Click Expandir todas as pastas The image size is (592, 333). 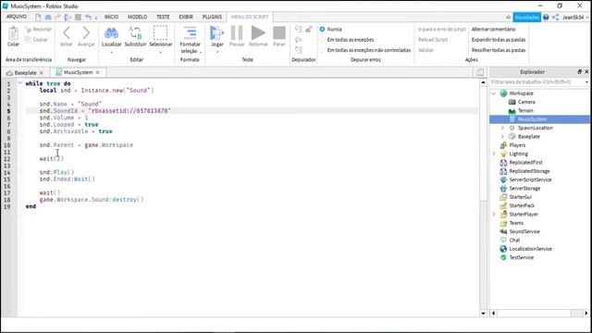coord(499,40)
